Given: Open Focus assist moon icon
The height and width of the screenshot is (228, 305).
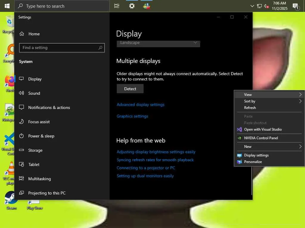Looking at the screenshot, I should tap(21, 121).
